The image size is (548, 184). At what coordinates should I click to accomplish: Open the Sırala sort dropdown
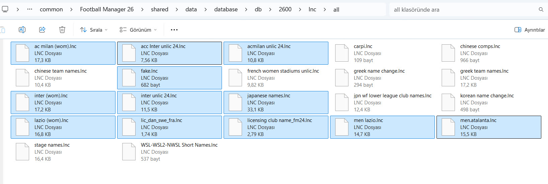click(x=94, y=30)
